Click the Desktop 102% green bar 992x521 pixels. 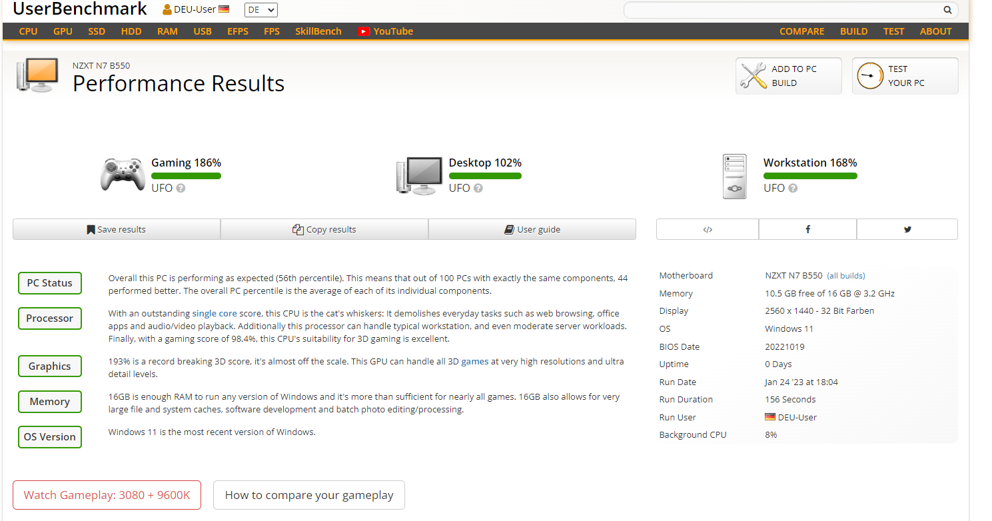[485, 176]
